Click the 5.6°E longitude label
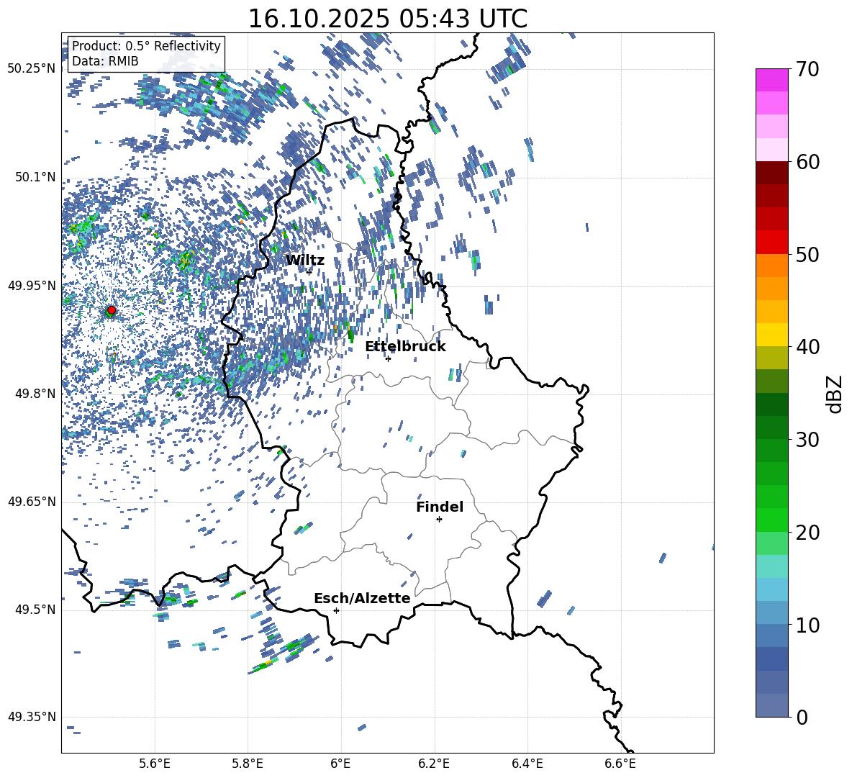 coord(154,764)
